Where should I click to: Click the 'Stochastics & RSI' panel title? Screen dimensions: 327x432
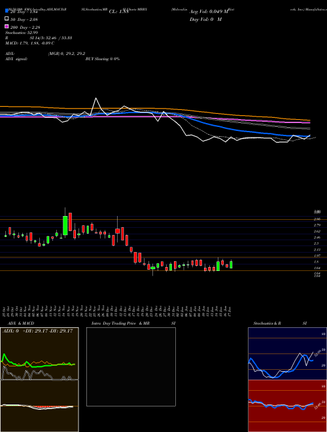click(280, 323)
